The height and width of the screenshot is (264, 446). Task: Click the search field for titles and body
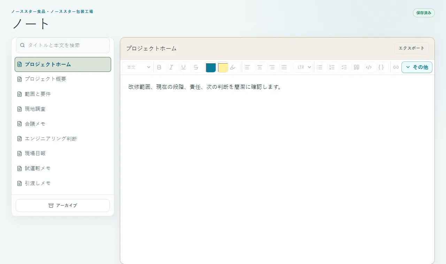[63, 45]
